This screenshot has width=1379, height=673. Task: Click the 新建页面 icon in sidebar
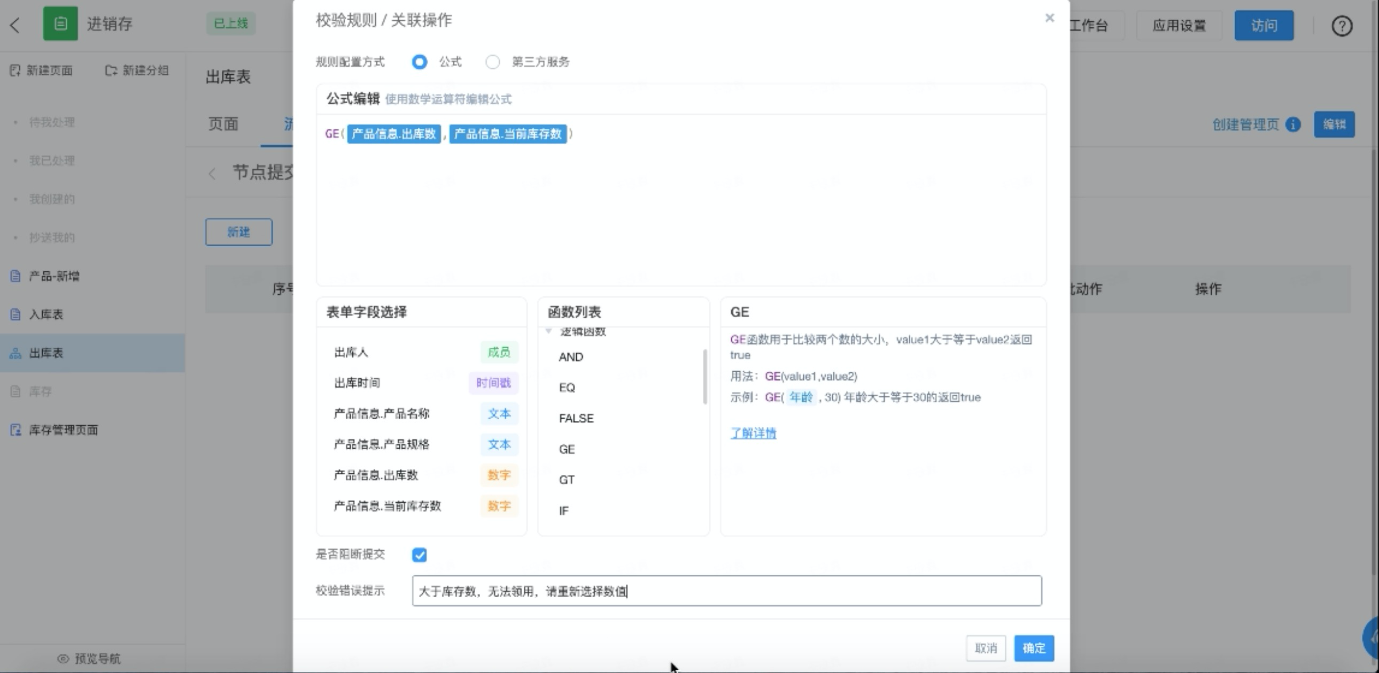coord(15,70)
